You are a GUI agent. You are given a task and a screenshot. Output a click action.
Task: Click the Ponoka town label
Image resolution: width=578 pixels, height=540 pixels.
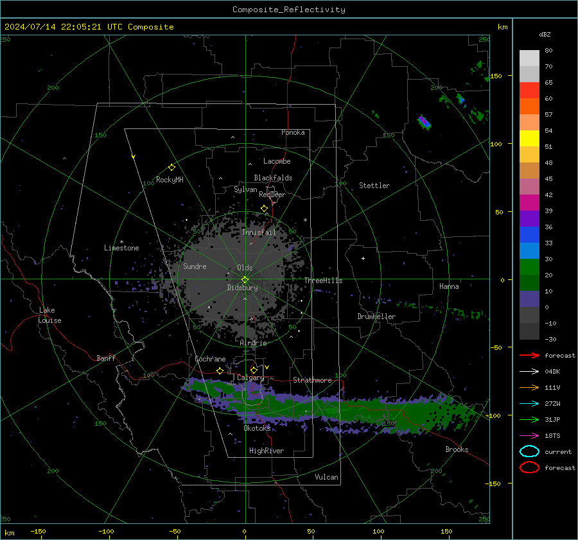[293, 132]
